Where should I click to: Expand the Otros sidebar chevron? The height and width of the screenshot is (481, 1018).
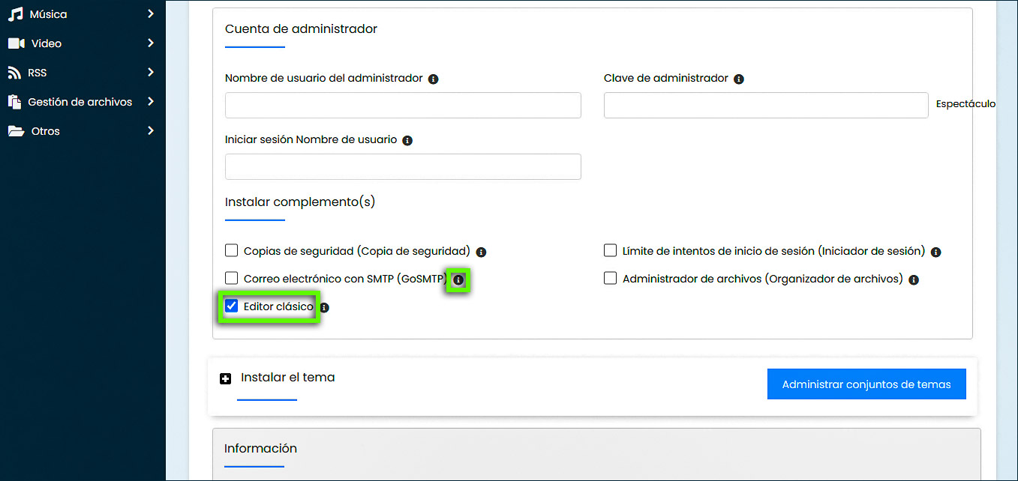(x=152, y=130)
